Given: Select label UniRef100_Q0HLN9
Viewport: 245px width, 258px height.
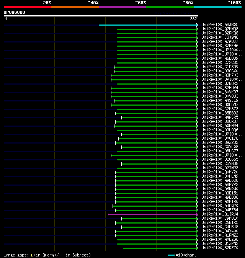Looking at the screenshot, I should click(x=220, y=176).
